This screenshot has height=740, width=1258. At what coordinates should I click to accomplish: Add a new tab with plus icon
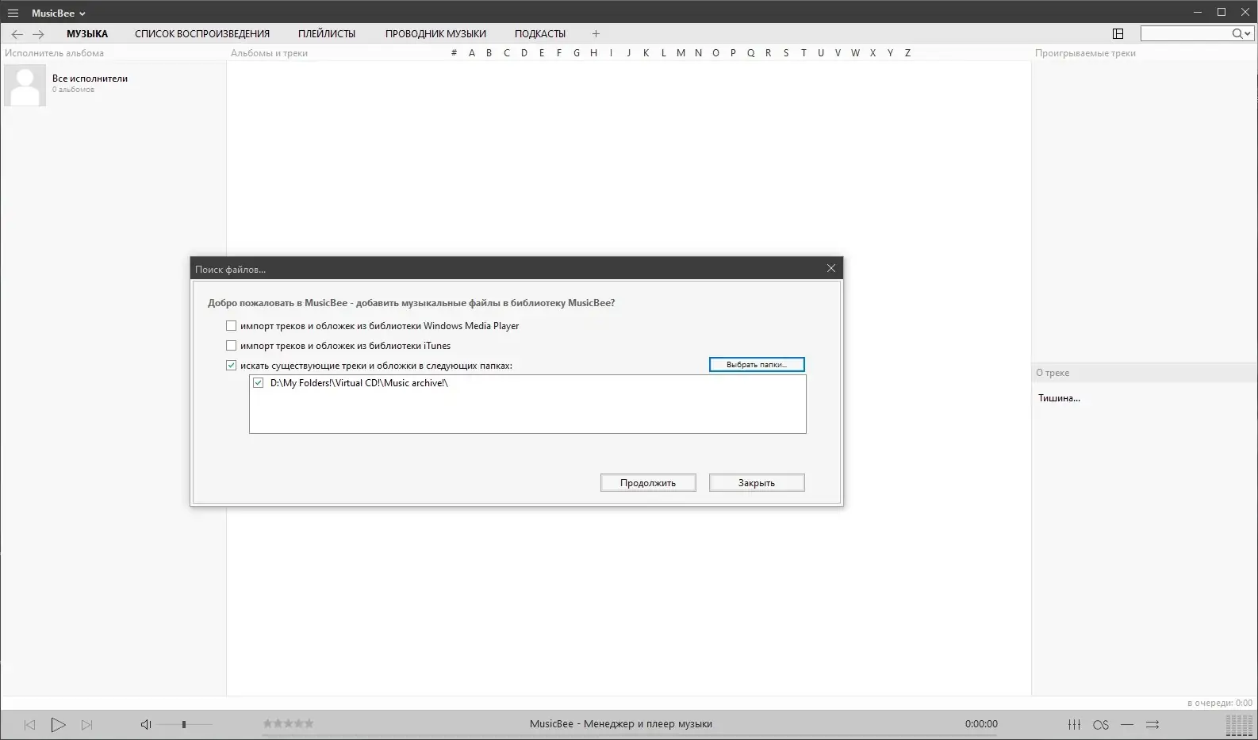coord(596,33)
